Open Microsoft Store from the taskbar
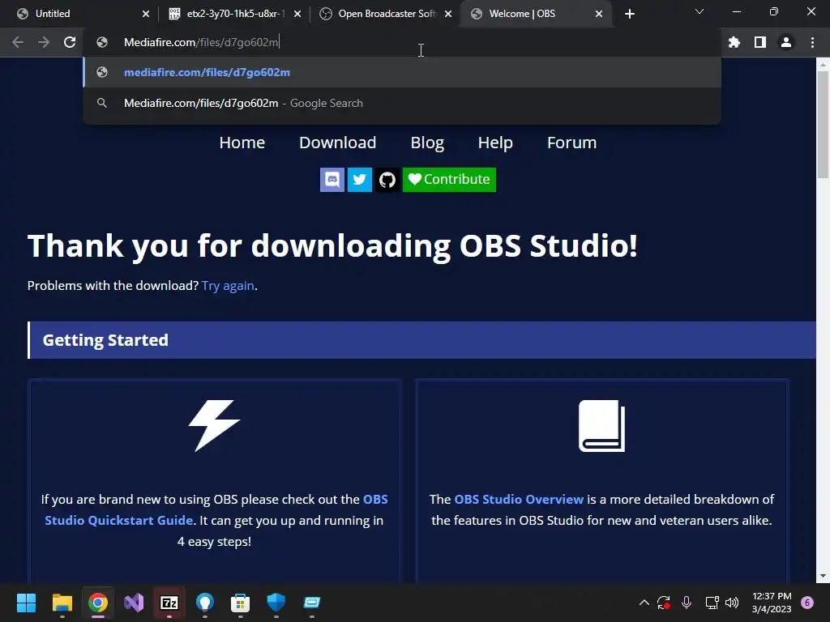The width and height of the screenshot is (830, 622). tap(240, 603)
